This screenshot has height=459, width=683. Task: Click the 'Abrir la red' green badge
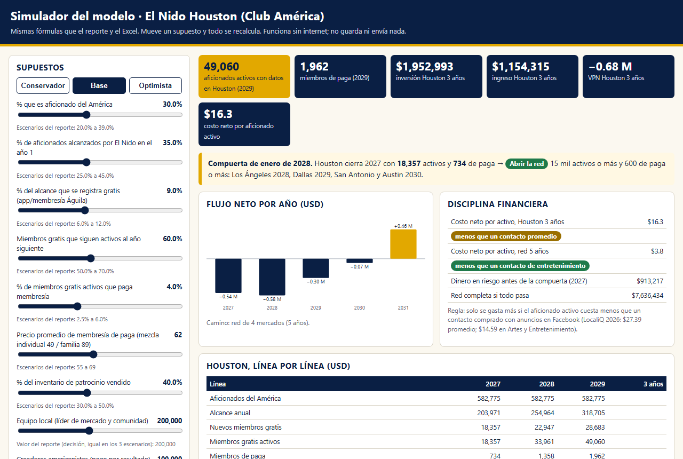point(527,164)
